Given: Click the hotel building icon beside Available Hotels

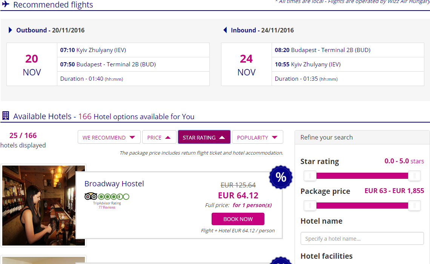Looking at the screenshot, I should tap(6, 116).
